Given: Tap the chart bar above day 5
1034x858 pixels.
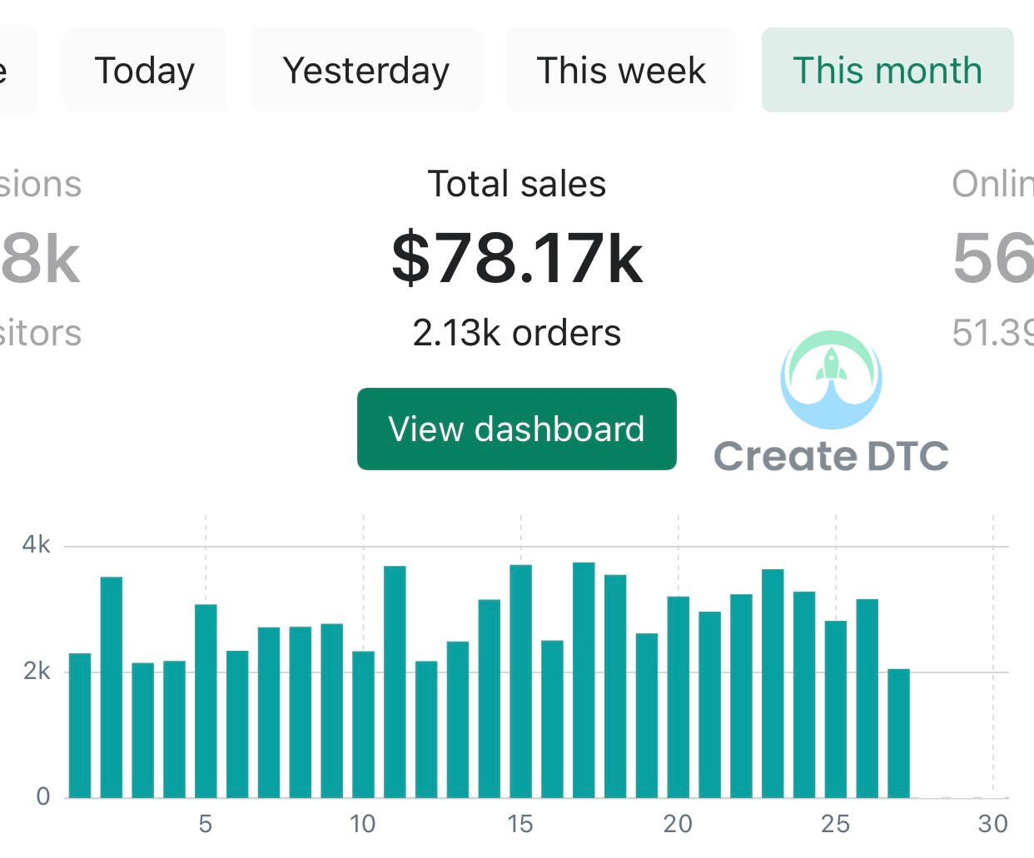Looking at the screenshot, I should (206, 701).
